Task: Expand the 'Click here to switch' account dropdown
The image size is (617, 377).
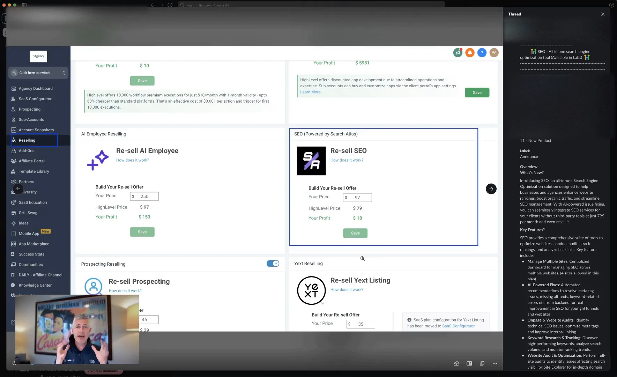Action: pyautogui.click(x=38, y=73)
